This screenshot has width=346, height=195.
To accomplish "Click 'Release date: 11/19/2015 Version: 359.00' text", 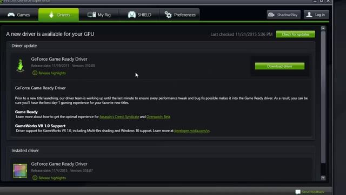I will 63,66.
